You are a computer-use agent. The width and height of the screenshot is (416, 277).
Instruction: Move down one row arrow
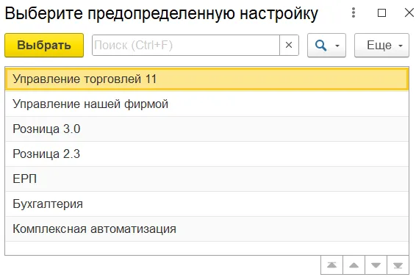coord(376,265)
